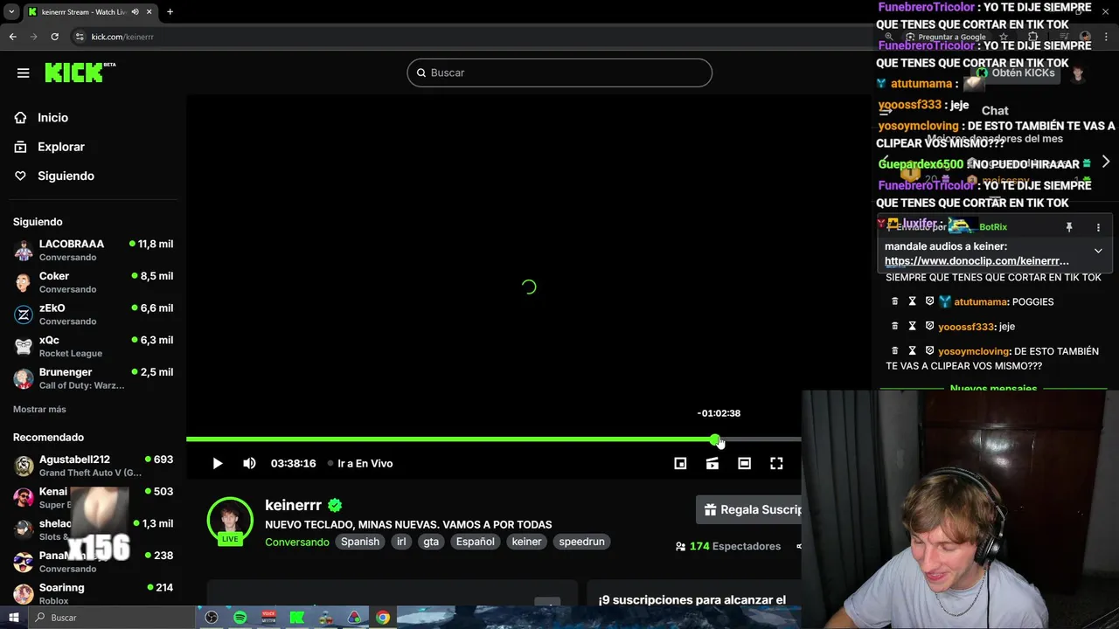1119x629 pixels.
Task: Click LACOBRAAA's avatar icon
Action: point(24,251)
